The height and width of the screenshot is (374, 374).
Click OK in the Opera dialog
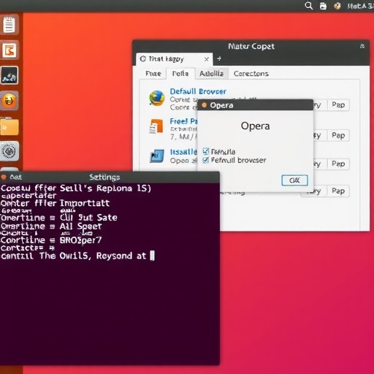[x=294, y=180]
